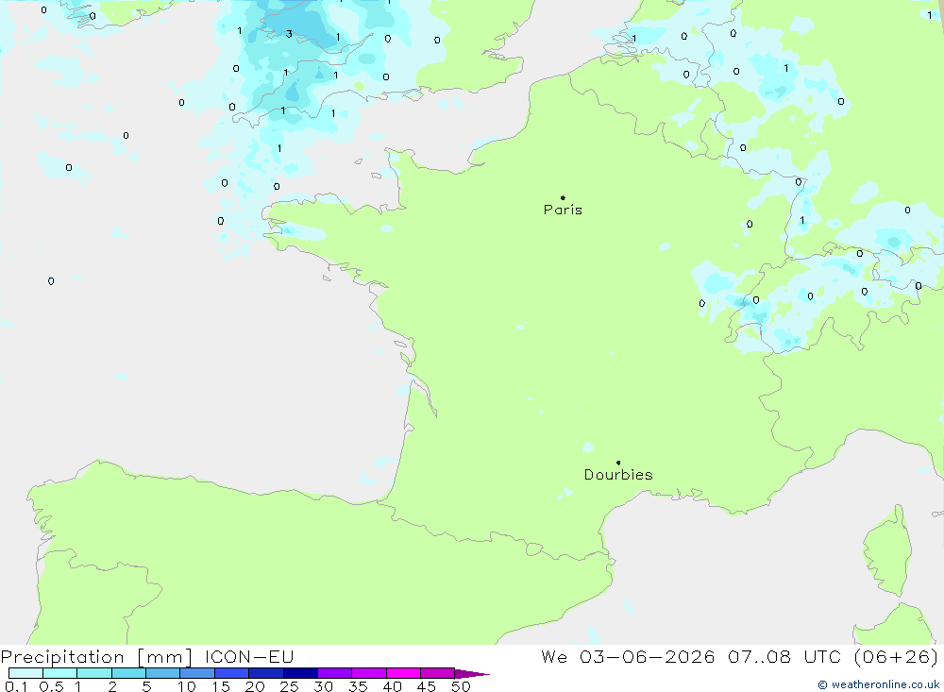This screenshot has width=944, height=692.
Task: Click the Paris city label
Action: pos(563,210)
